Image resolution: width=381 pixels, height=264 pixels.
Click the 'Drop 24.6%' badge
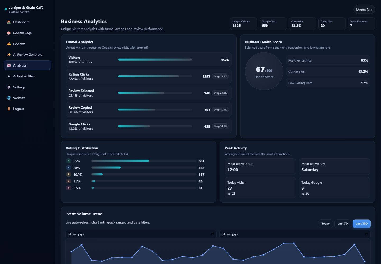point(220,93)
